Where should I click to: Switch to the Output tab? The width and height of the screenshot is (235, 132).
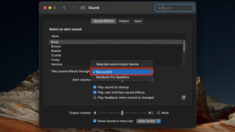pyautogui.click(x=124, y=21)
